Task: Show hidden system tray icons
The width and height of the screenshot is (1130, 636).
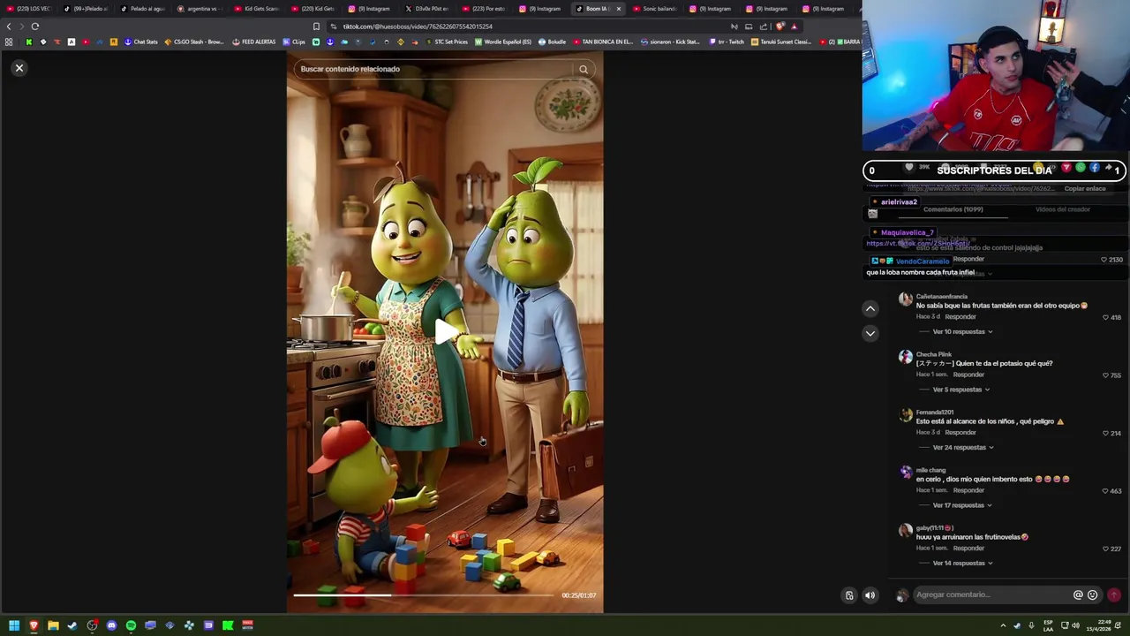Action: pos(1003,625)
